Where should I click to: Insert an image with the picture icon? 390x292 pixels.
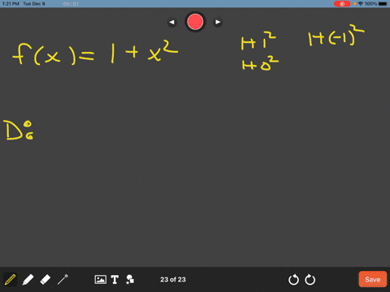tap(101, 279)
